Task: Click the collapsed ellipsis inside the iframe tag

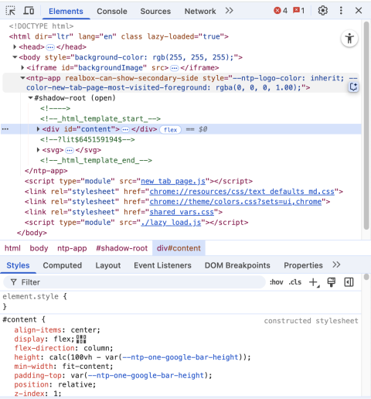Action: click(x=175, y=68)
